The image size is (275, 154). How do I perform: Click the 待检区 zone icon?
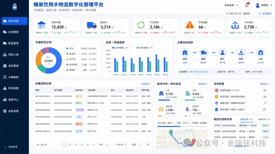188,109
